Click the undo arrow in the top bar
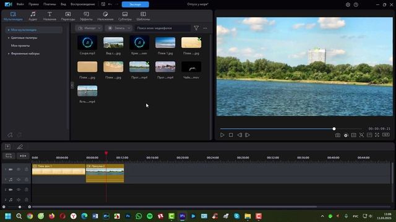Viewport: 396px width, 222px height. click(x=110, y=4)
